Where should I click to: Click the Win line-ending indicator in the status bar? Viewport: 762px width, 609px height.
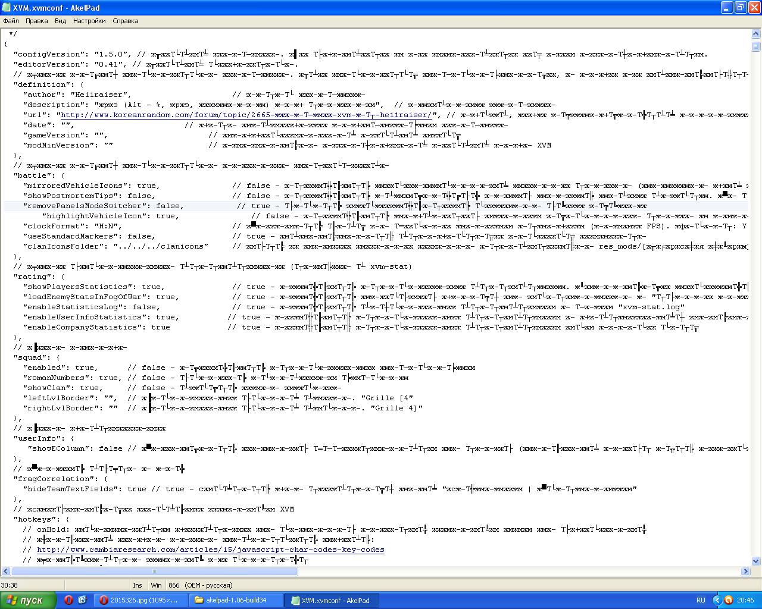click(156, 585)
